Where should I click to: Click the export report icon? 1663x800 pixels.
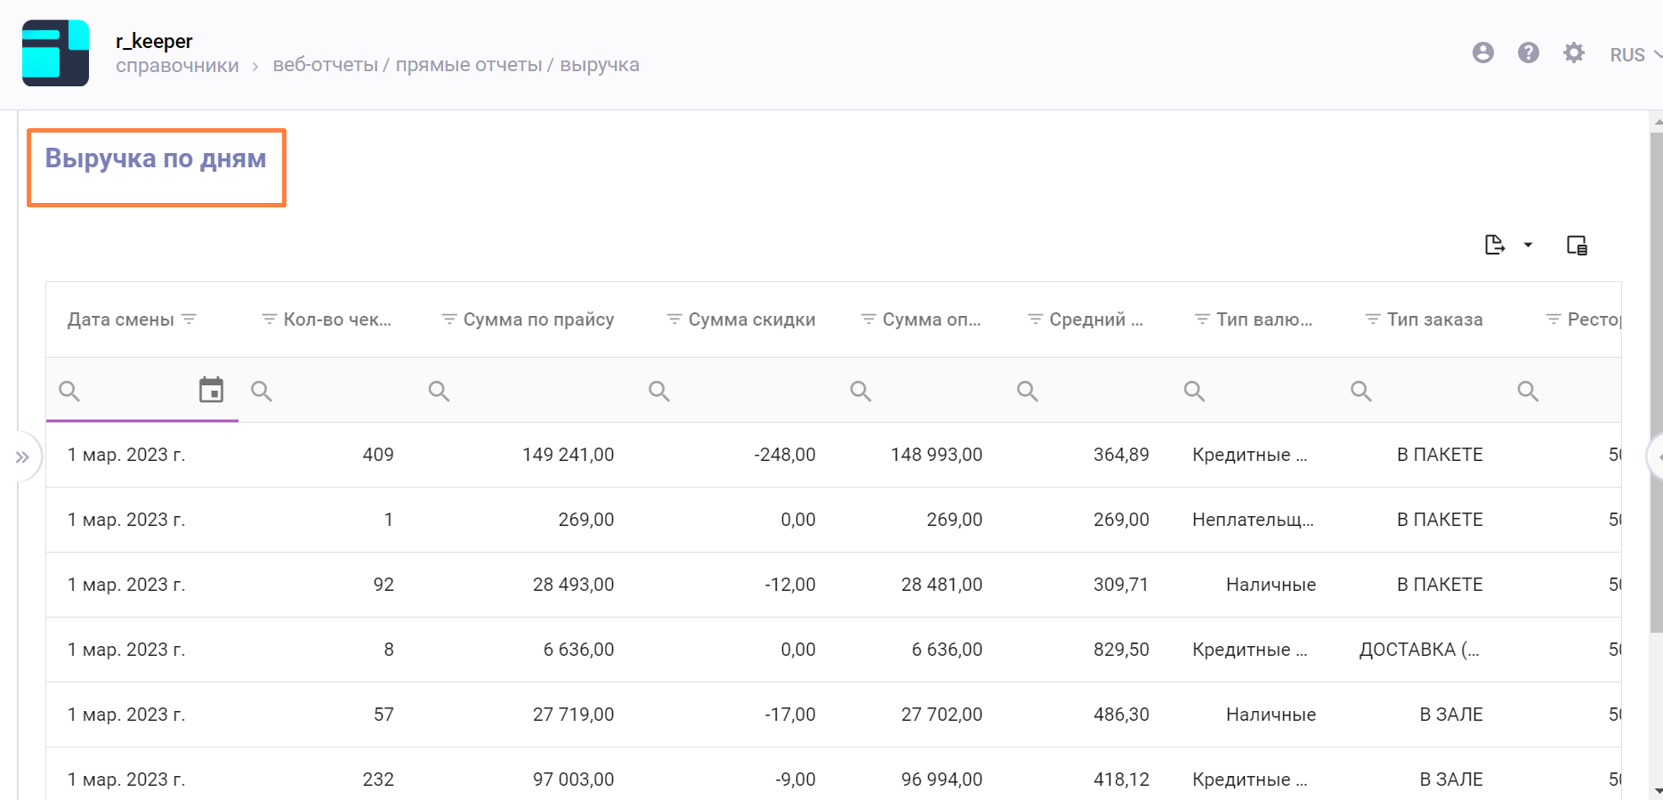1495,245
